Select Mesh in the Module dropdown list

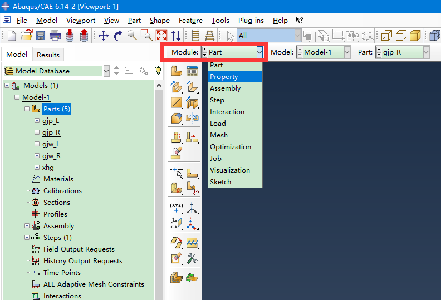219,135
